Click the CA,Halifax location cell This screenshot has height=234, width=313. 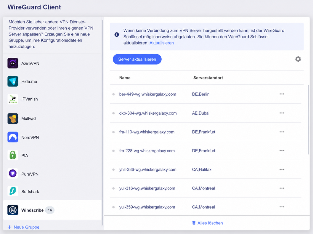(x=202, y=169)
